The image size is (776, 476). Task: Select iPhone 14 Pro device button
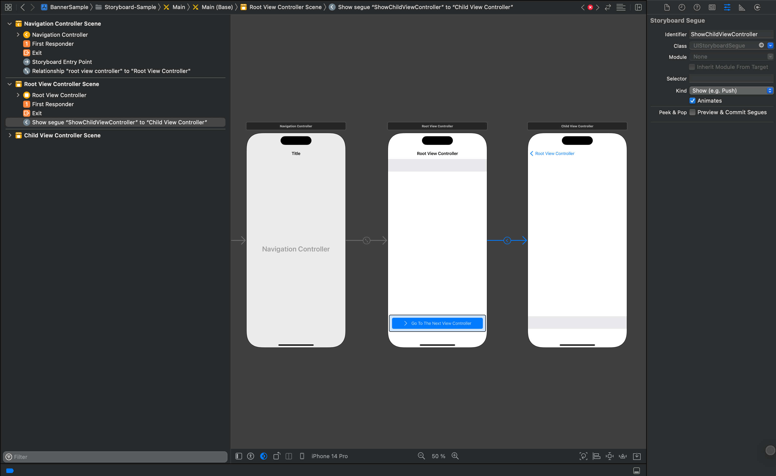(x=329, y=456)
